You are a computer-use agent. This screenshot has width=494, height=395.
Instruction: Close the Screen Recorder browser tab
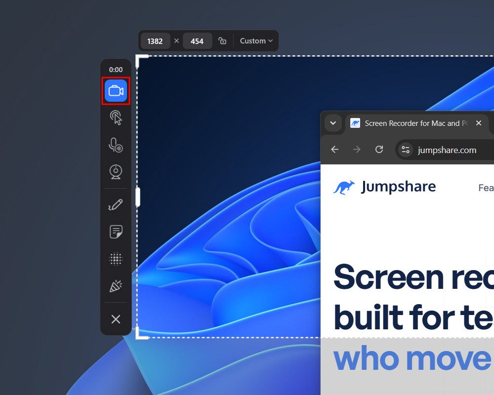pyautogui.click(x=479, y=123)
